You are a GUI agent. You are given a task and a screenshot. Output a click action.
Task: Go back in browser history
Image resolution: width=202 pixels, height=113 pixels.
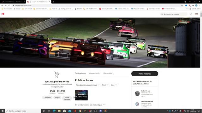(2, 6)
